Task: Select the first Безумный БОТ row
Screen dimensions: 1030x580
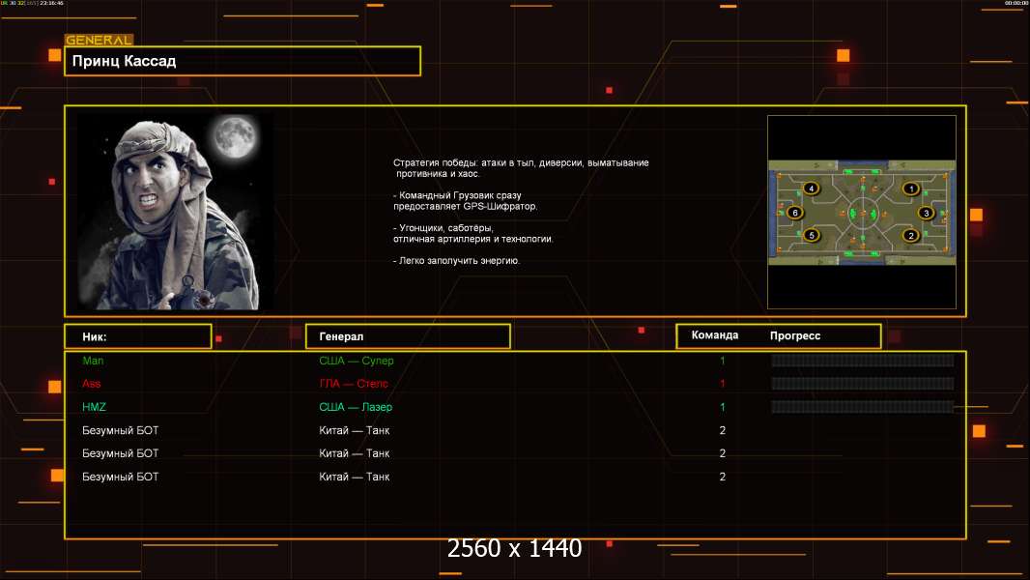Action: click(x=121, y=430)
